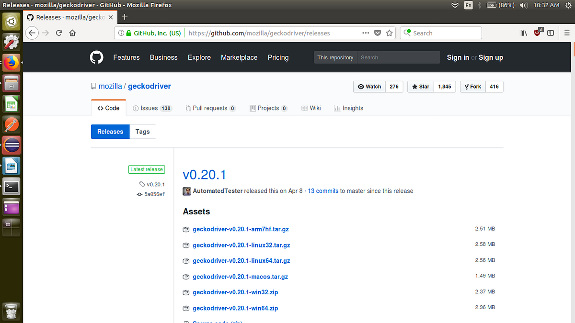The width and height of the screenshot is (575, 323).
Task: Bookmark this page with star icon
Action: pyautogui.click(x=390, y=33)
